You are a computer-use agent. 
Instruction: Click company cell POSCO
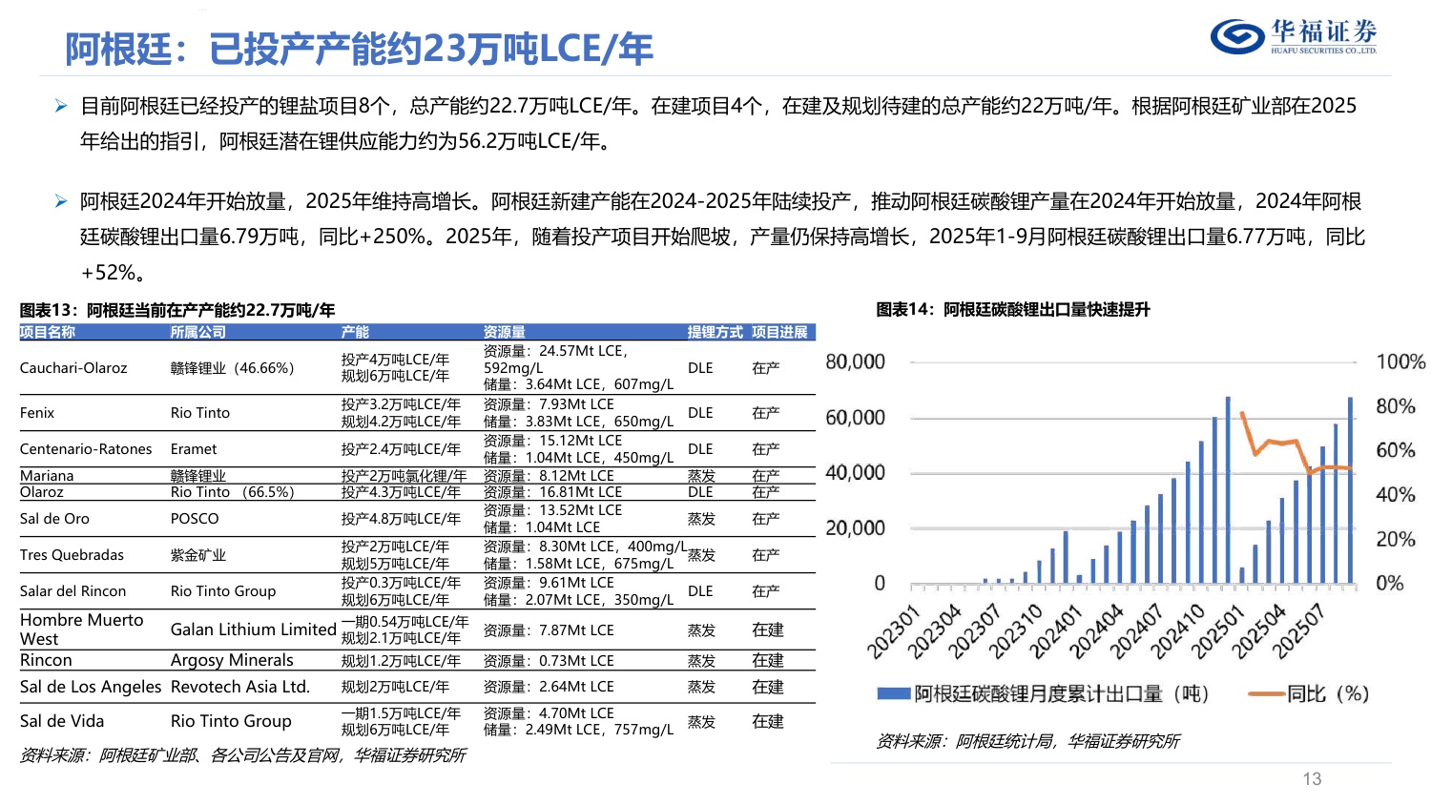pyautogui.click(x=195, y=519)
